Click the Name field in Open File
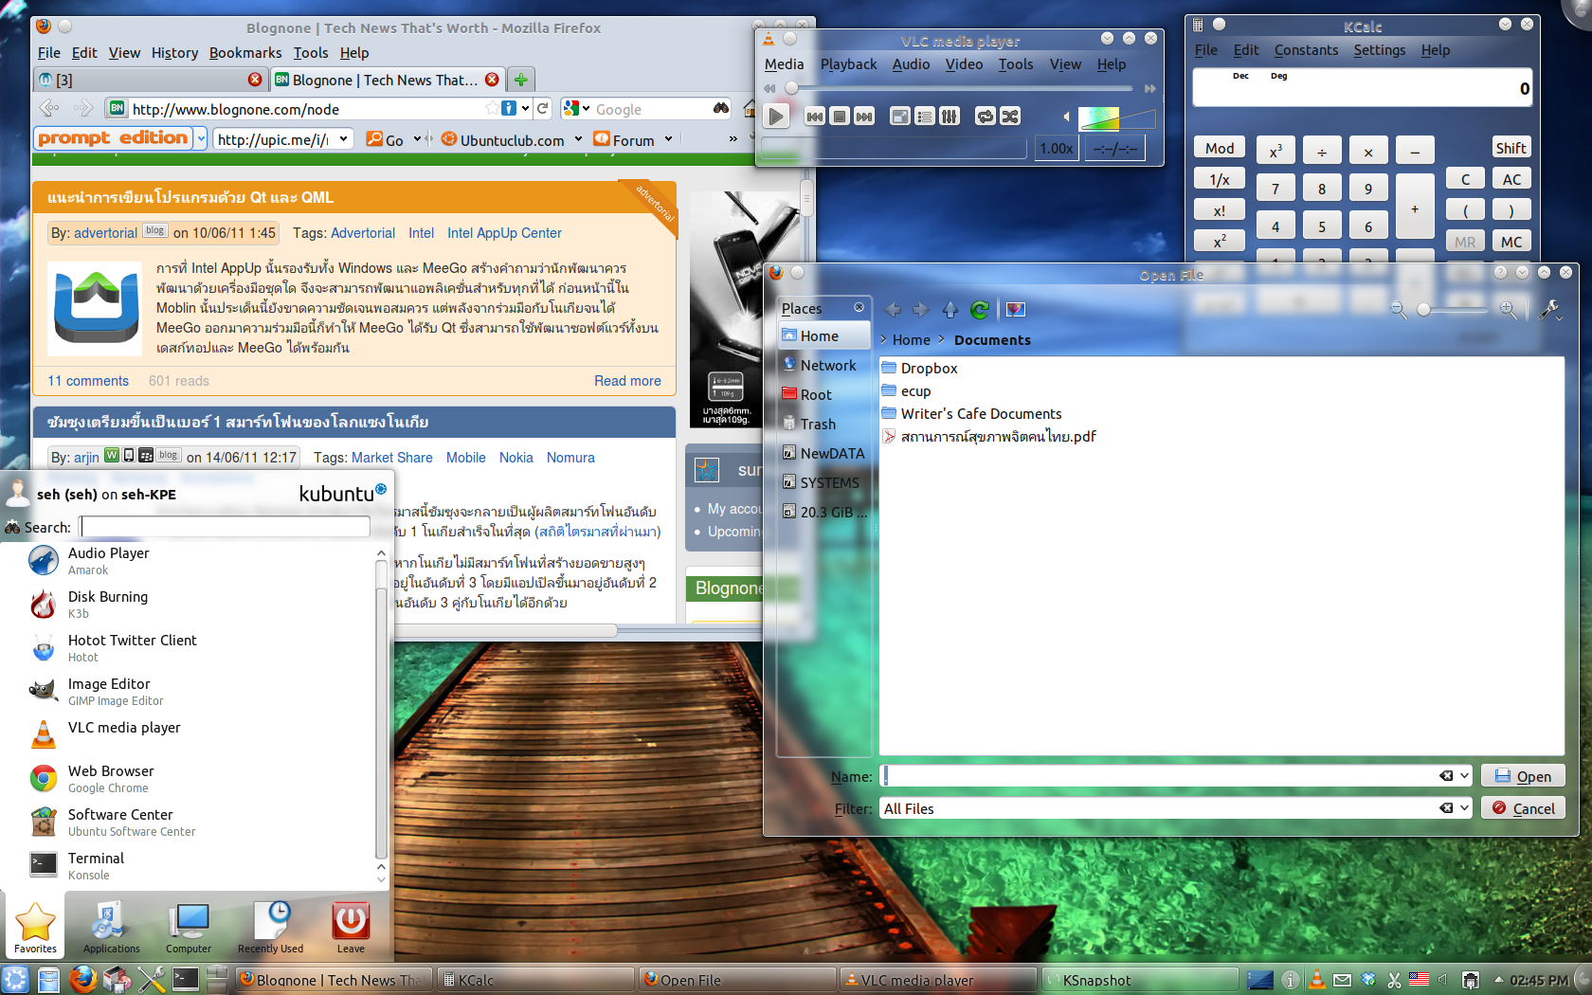Image resolution: width=1592 pixels, height=995 pixels. [x=1175, y=776]
